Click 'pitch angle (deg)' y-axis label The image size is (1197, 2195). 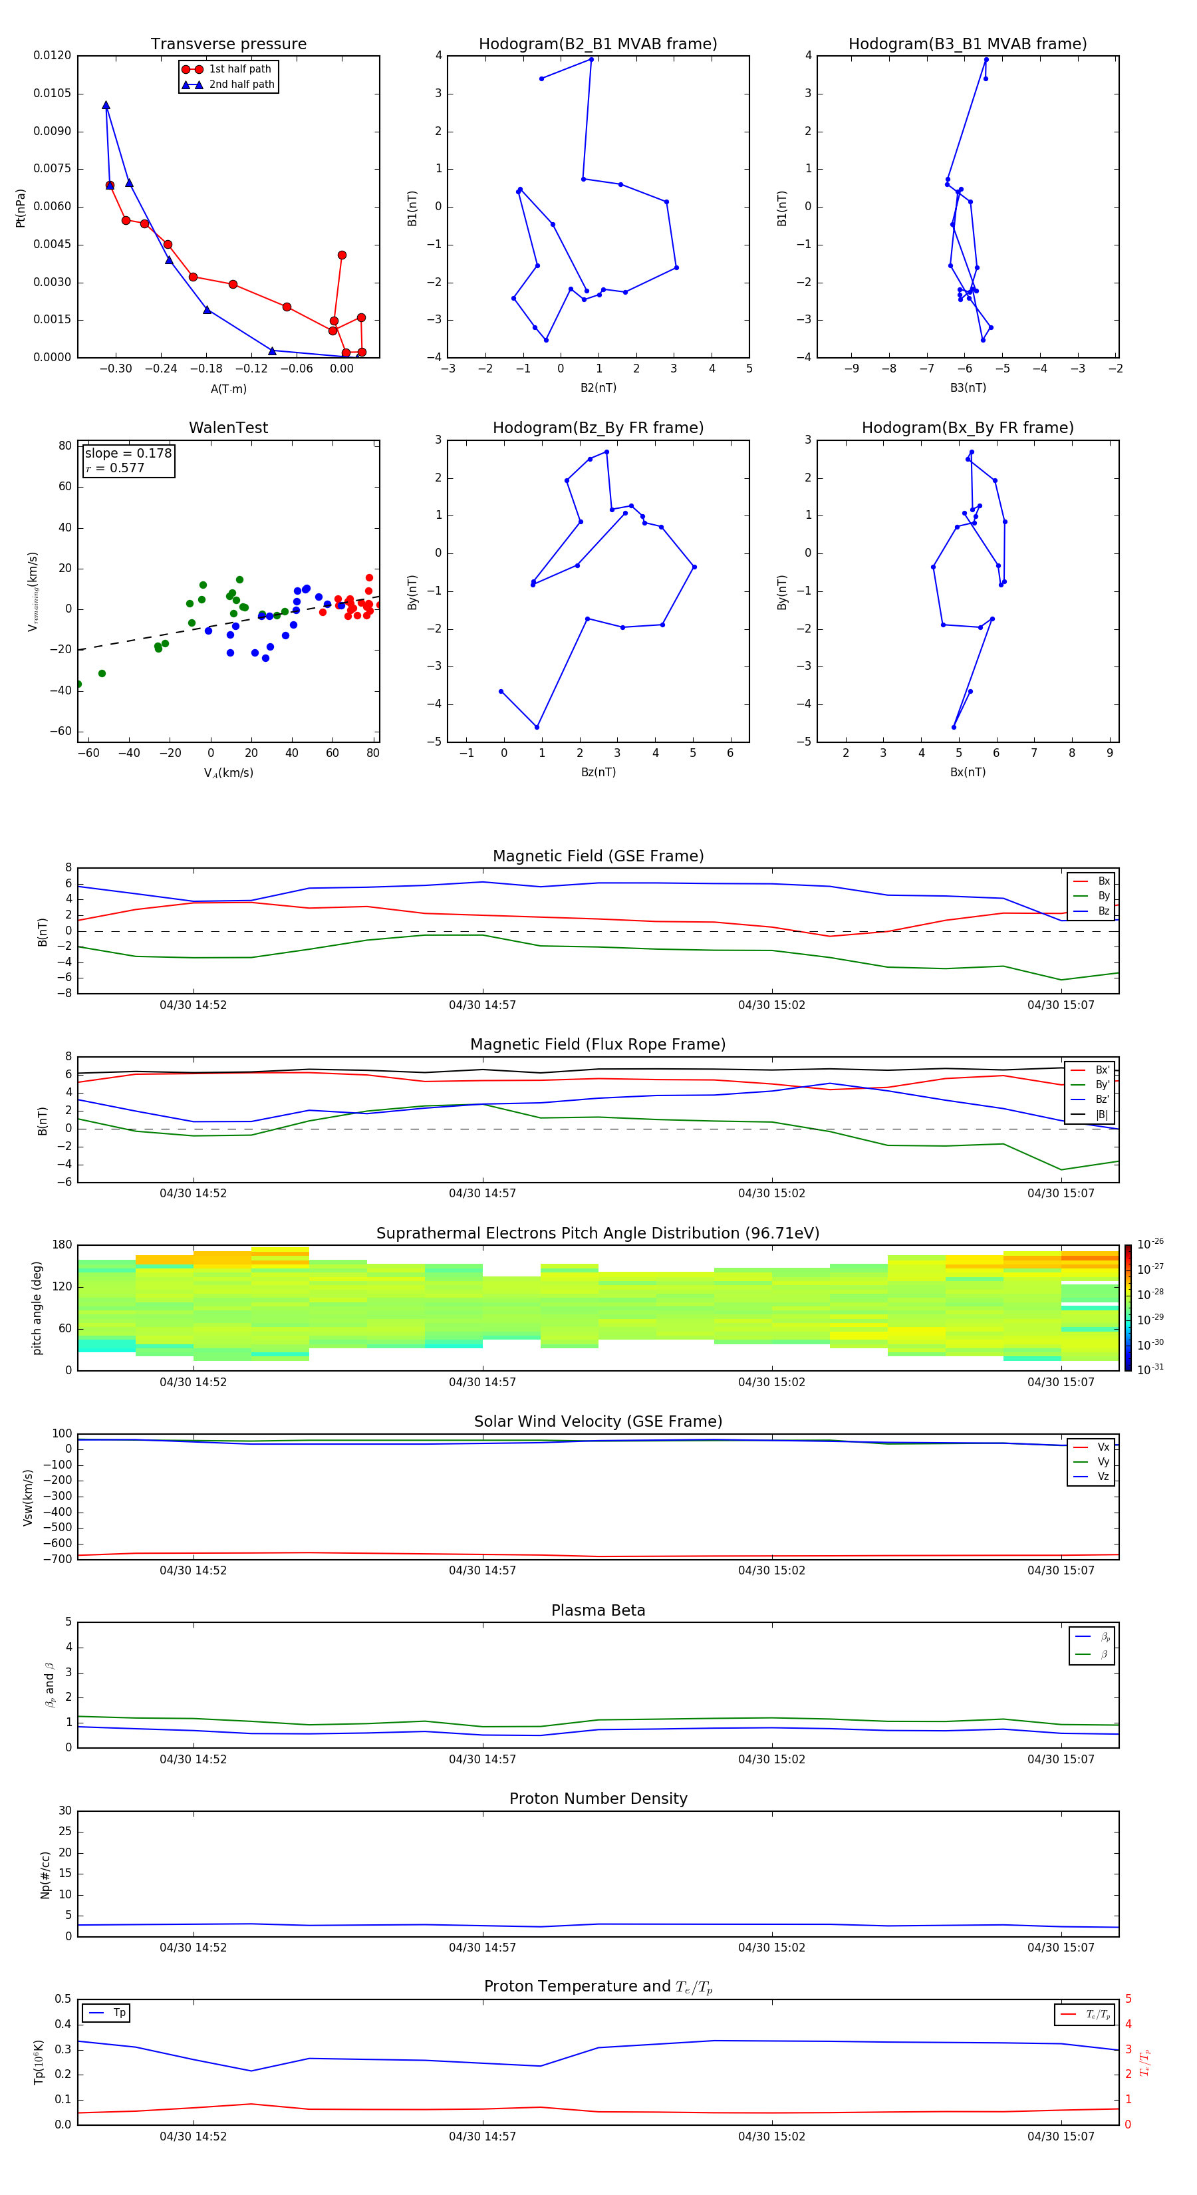point(37,1308)
